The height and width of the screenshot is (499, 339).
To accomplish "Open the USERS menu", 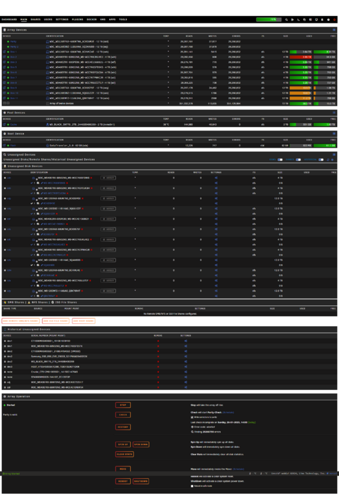I will [48, 19].
